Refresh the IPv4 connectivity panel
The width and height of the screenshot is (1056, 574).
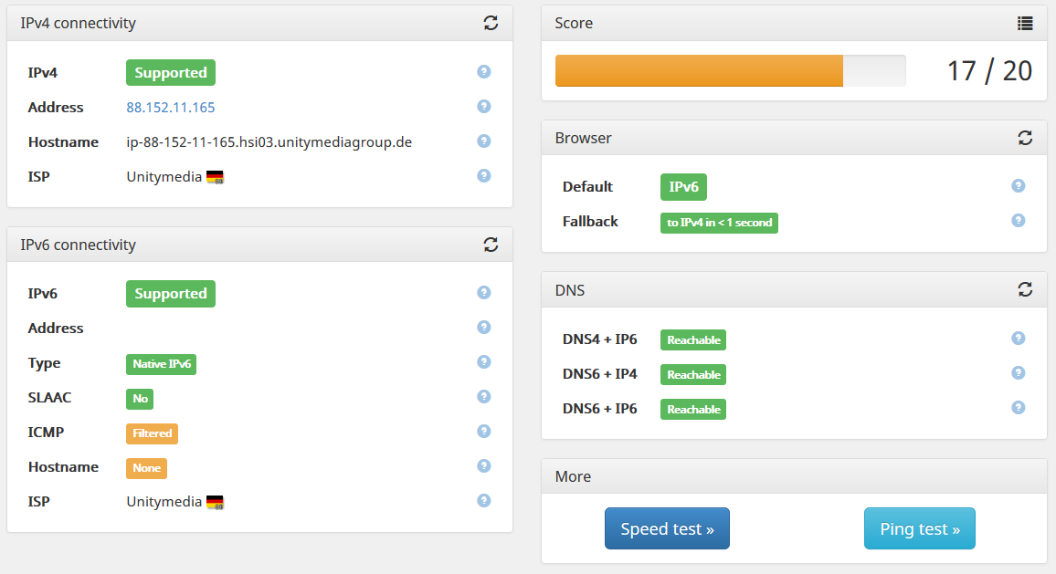pyautogui.click(x=491, y=23)
